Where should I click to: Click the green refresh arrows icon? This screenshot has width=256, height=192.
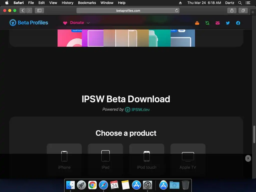[207, 23]
